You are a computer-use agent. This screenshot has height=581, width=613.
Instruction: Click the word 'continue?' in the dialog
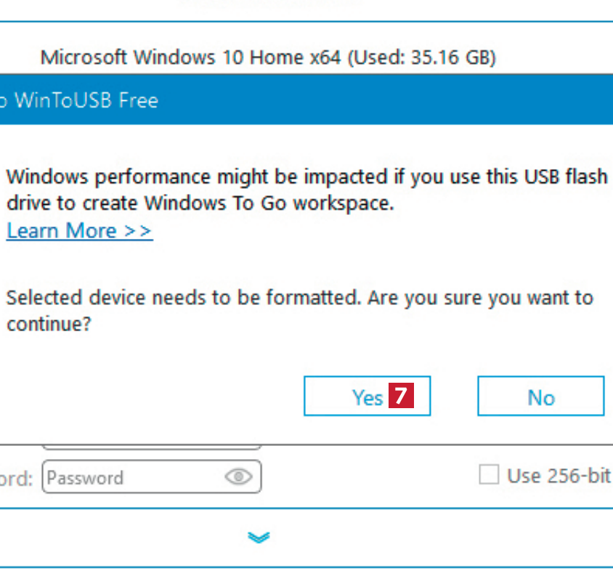pos(49,324)
